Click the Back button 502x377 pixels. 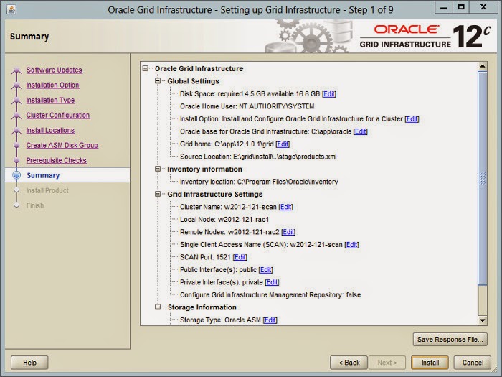click(x=349, y=363)
